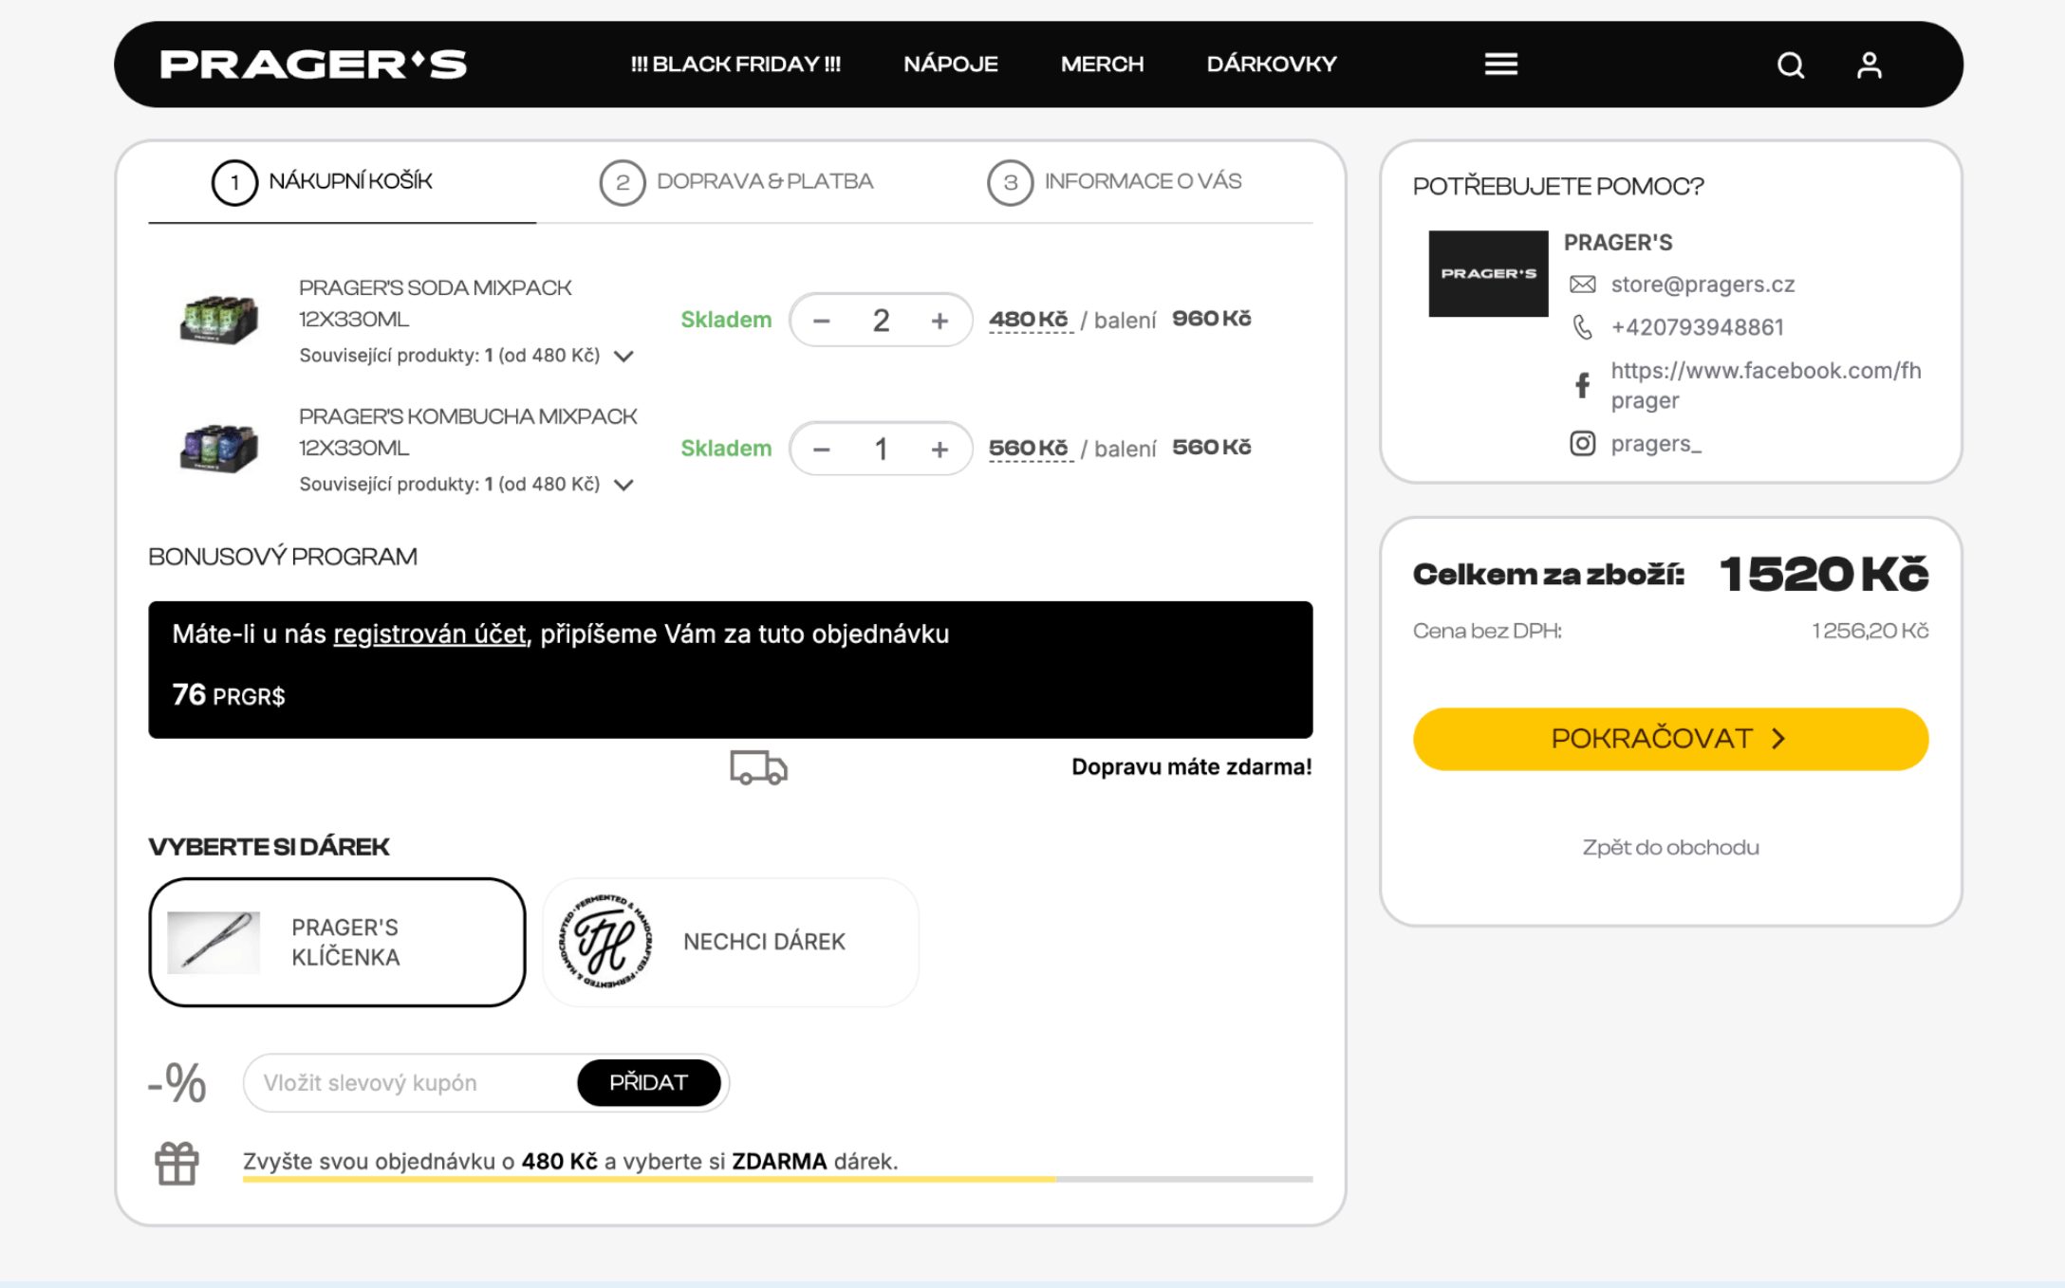Click the Facebook icon in help panel
The height and width of the screenshot is (1288, 2065).
point(1581,385)
